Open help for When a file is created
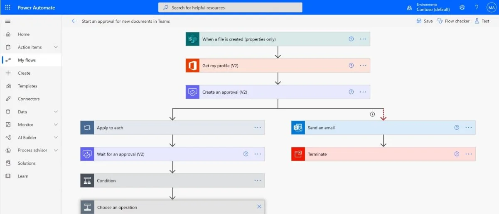 coord(351,39)
